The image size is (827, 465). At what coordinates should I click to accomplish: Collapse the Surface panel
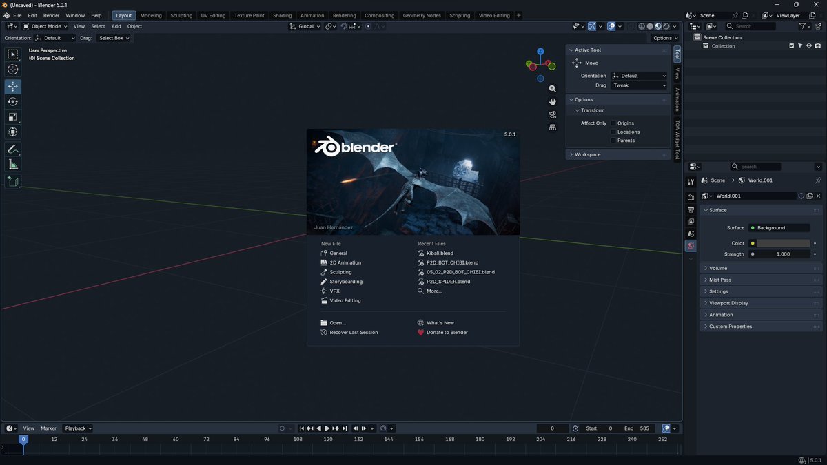pos(762,210)
